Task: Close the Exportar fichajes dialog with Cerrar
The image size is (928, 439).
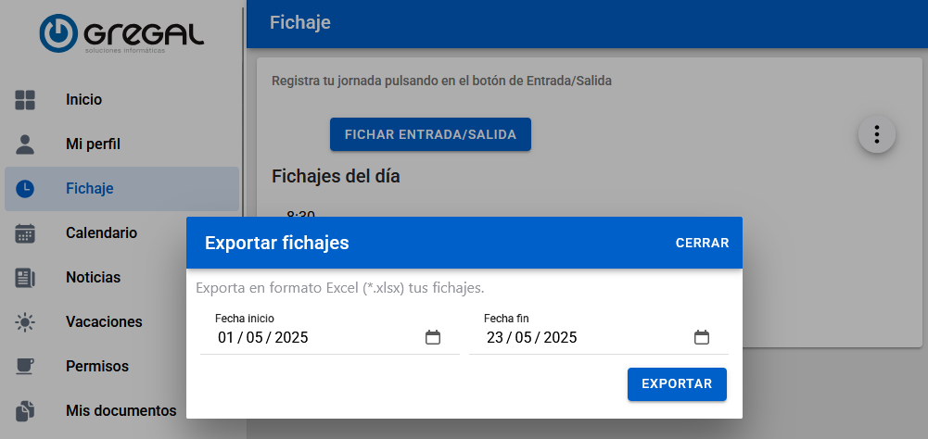Action: [x=702, y=244]
